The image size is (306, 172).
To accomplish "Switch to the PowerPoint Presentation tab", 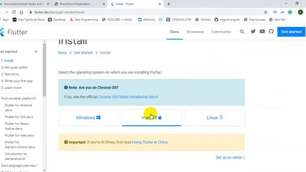I will (75, 4).
